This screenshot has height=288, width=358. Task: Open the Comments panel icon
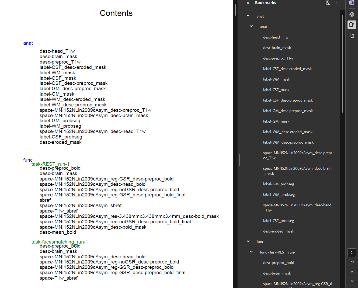click(x=352, y=14)
